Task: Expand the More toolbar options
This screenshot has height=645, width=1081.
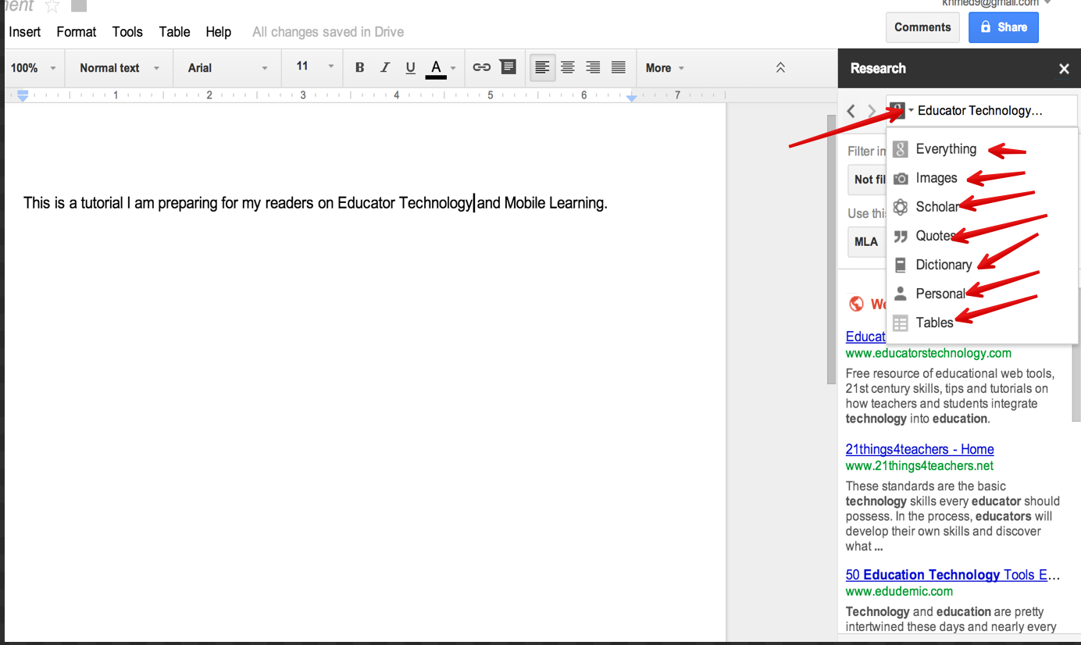Action: pyautogui.click(x=665, y=68)
